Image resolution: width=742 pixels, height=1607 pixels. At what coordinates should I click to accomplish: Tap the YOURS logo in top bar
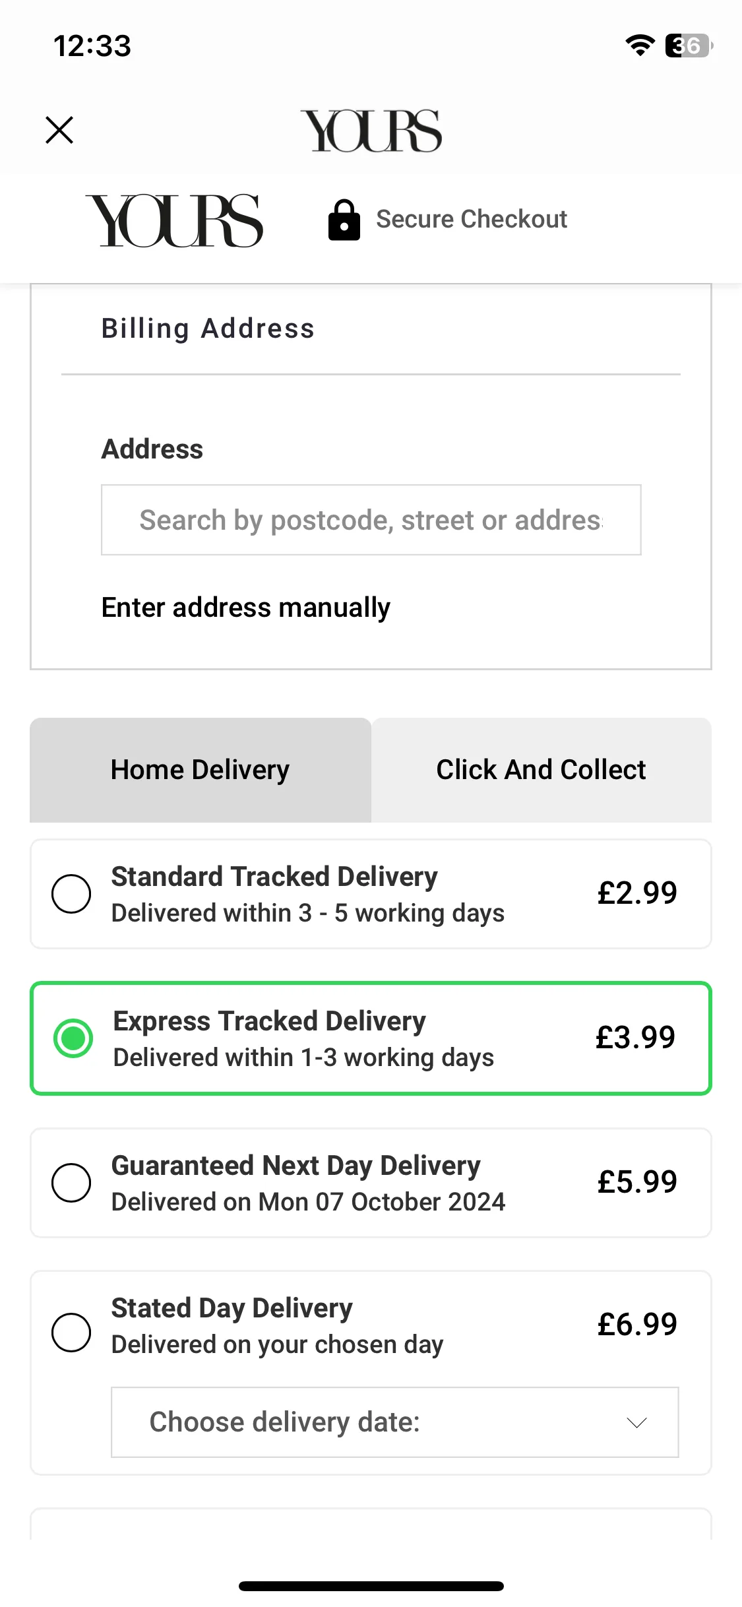(x=371, y=131)
